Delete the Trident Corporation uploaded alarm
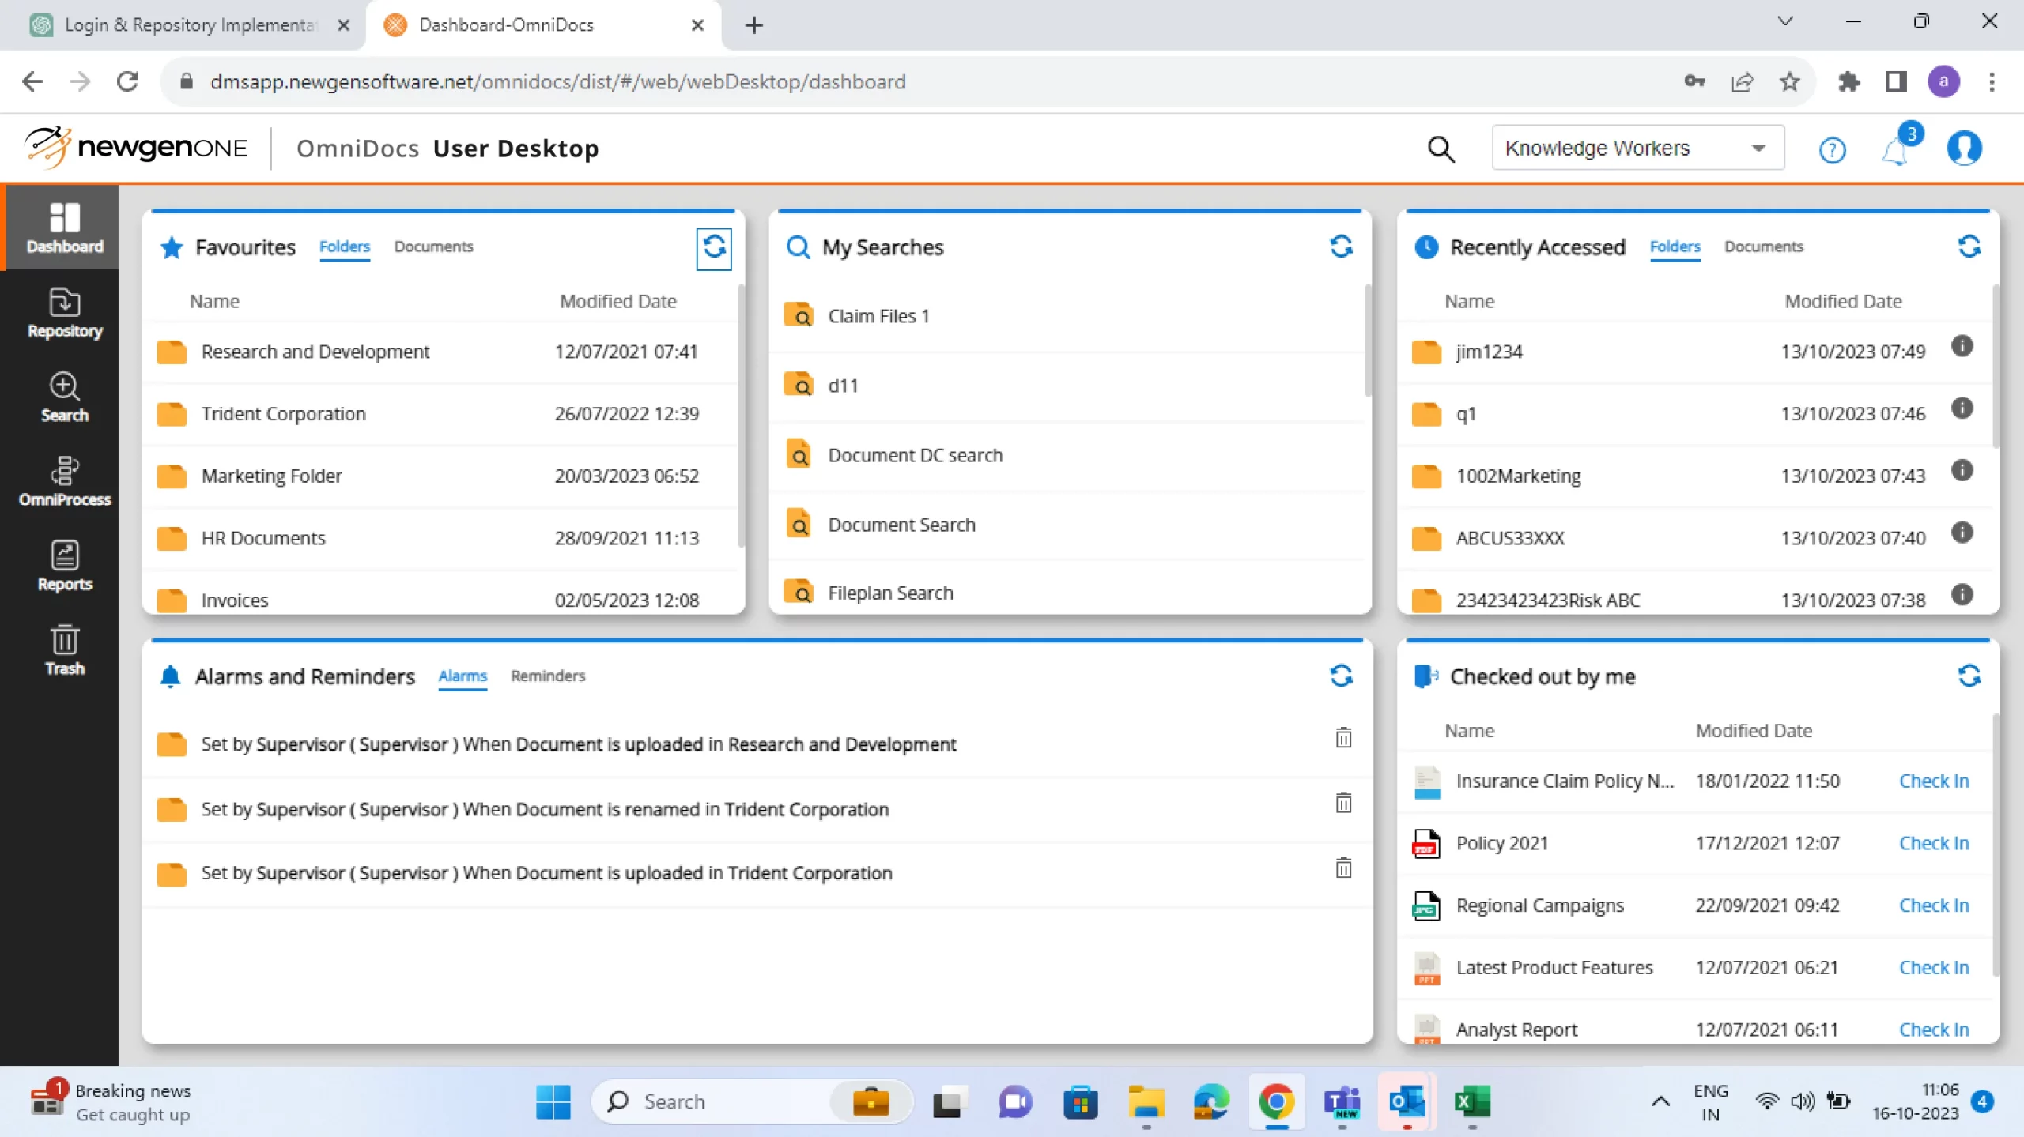Screen dimensions: 2024x1137 [1343, 868]
